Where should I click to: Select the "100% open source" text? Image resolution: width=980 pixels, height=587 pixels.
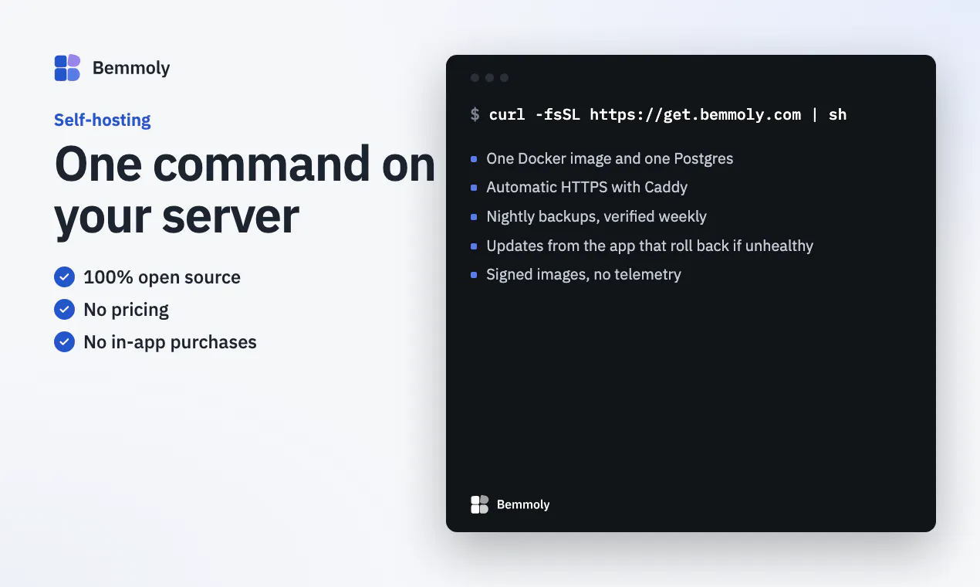tap(162, 277)
